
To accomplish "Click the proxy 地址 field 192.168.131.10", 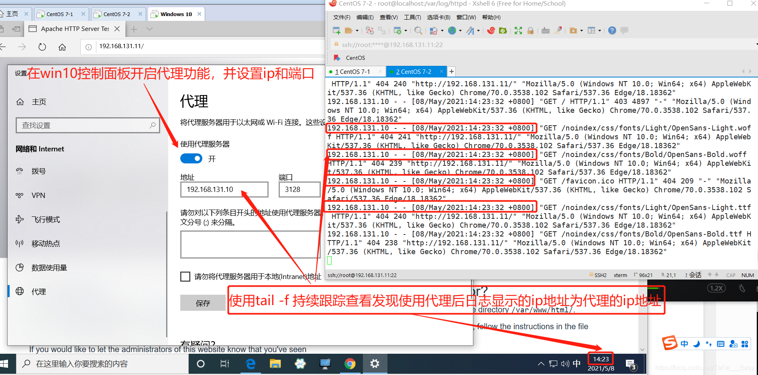I will (x=224, y=190).
